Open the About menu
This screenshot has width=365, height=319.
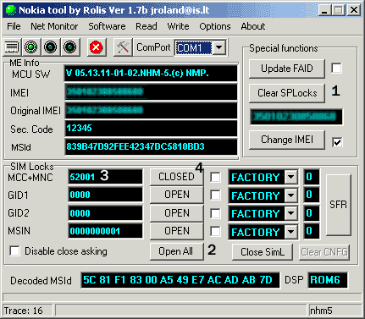253,26
